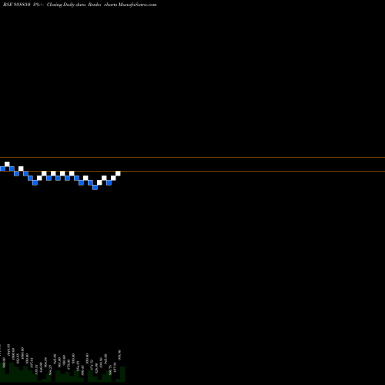Click the MunafaSutra.com text in header
This screenshot has height=385, width=385.
138,5
